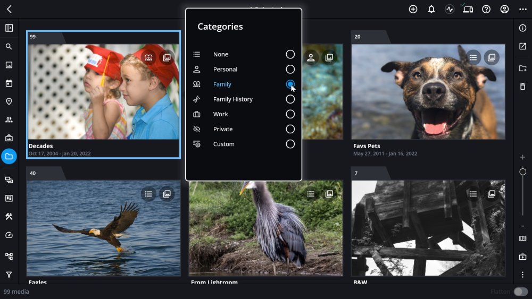Open the three-dot overflow menu at top right
Viewport: 532px width, 299px height.
[523, 9]
